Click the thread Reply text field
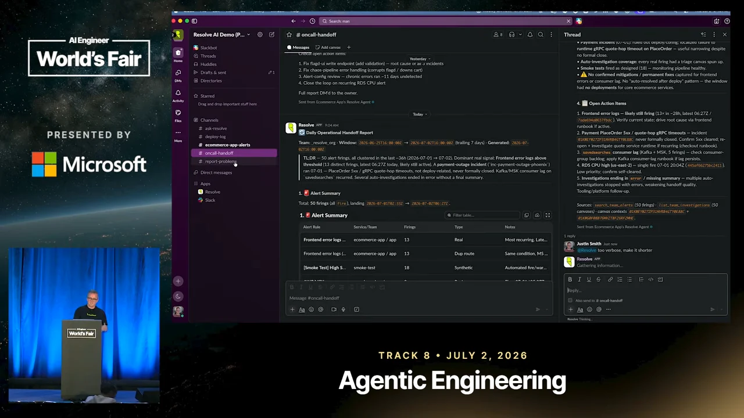744x418 pixels. coord(646,290)
